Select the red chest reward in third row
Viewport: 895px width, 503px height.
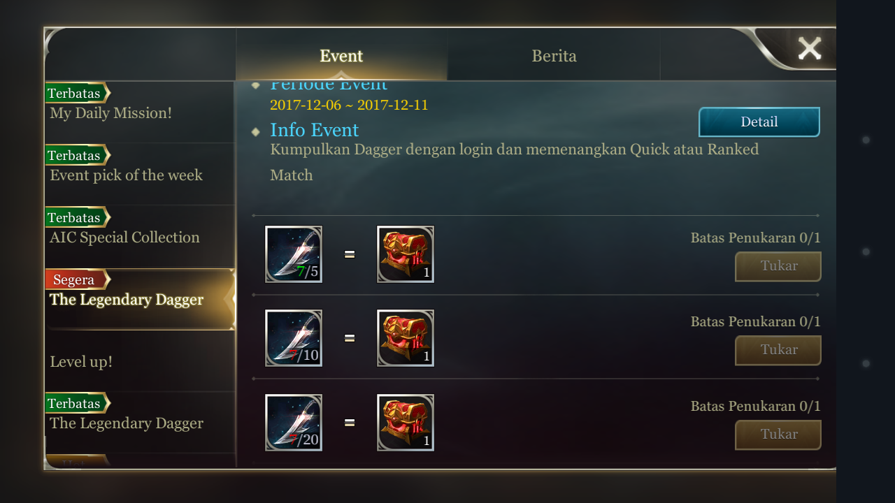(406, 423)
